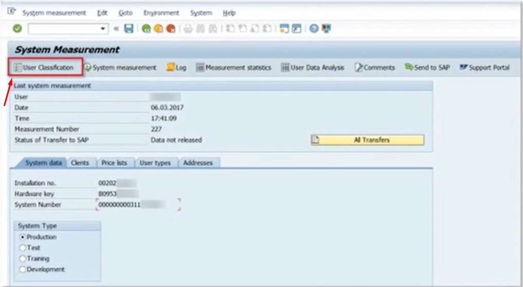
Task: Click the red Cancel icon
Action: 171,29
